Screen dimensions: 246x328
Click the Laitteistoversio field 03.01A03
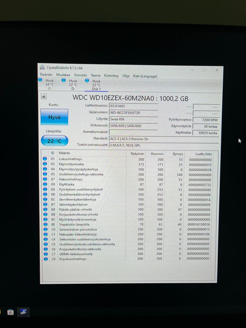click(x=133, y=106)
